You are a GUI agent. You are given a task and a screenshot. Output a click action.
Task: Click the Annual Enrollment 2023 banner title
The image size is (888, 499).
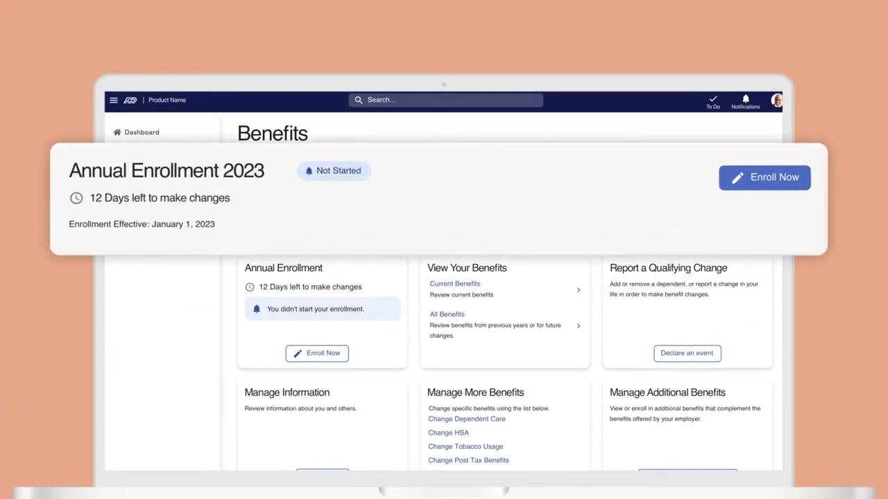coord(166,170)
